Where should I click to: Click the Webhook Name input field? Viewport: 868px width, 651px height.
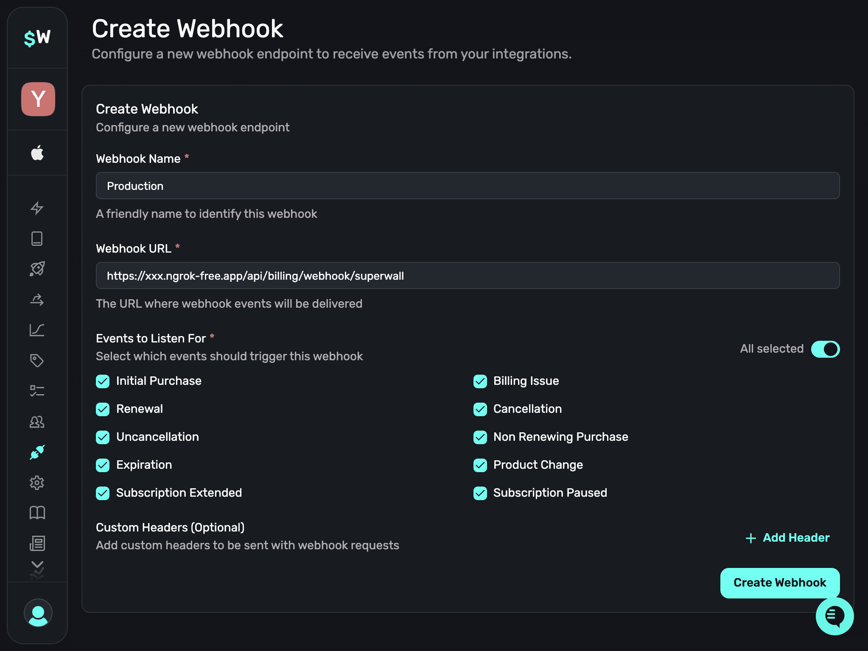tap(468, 186)
